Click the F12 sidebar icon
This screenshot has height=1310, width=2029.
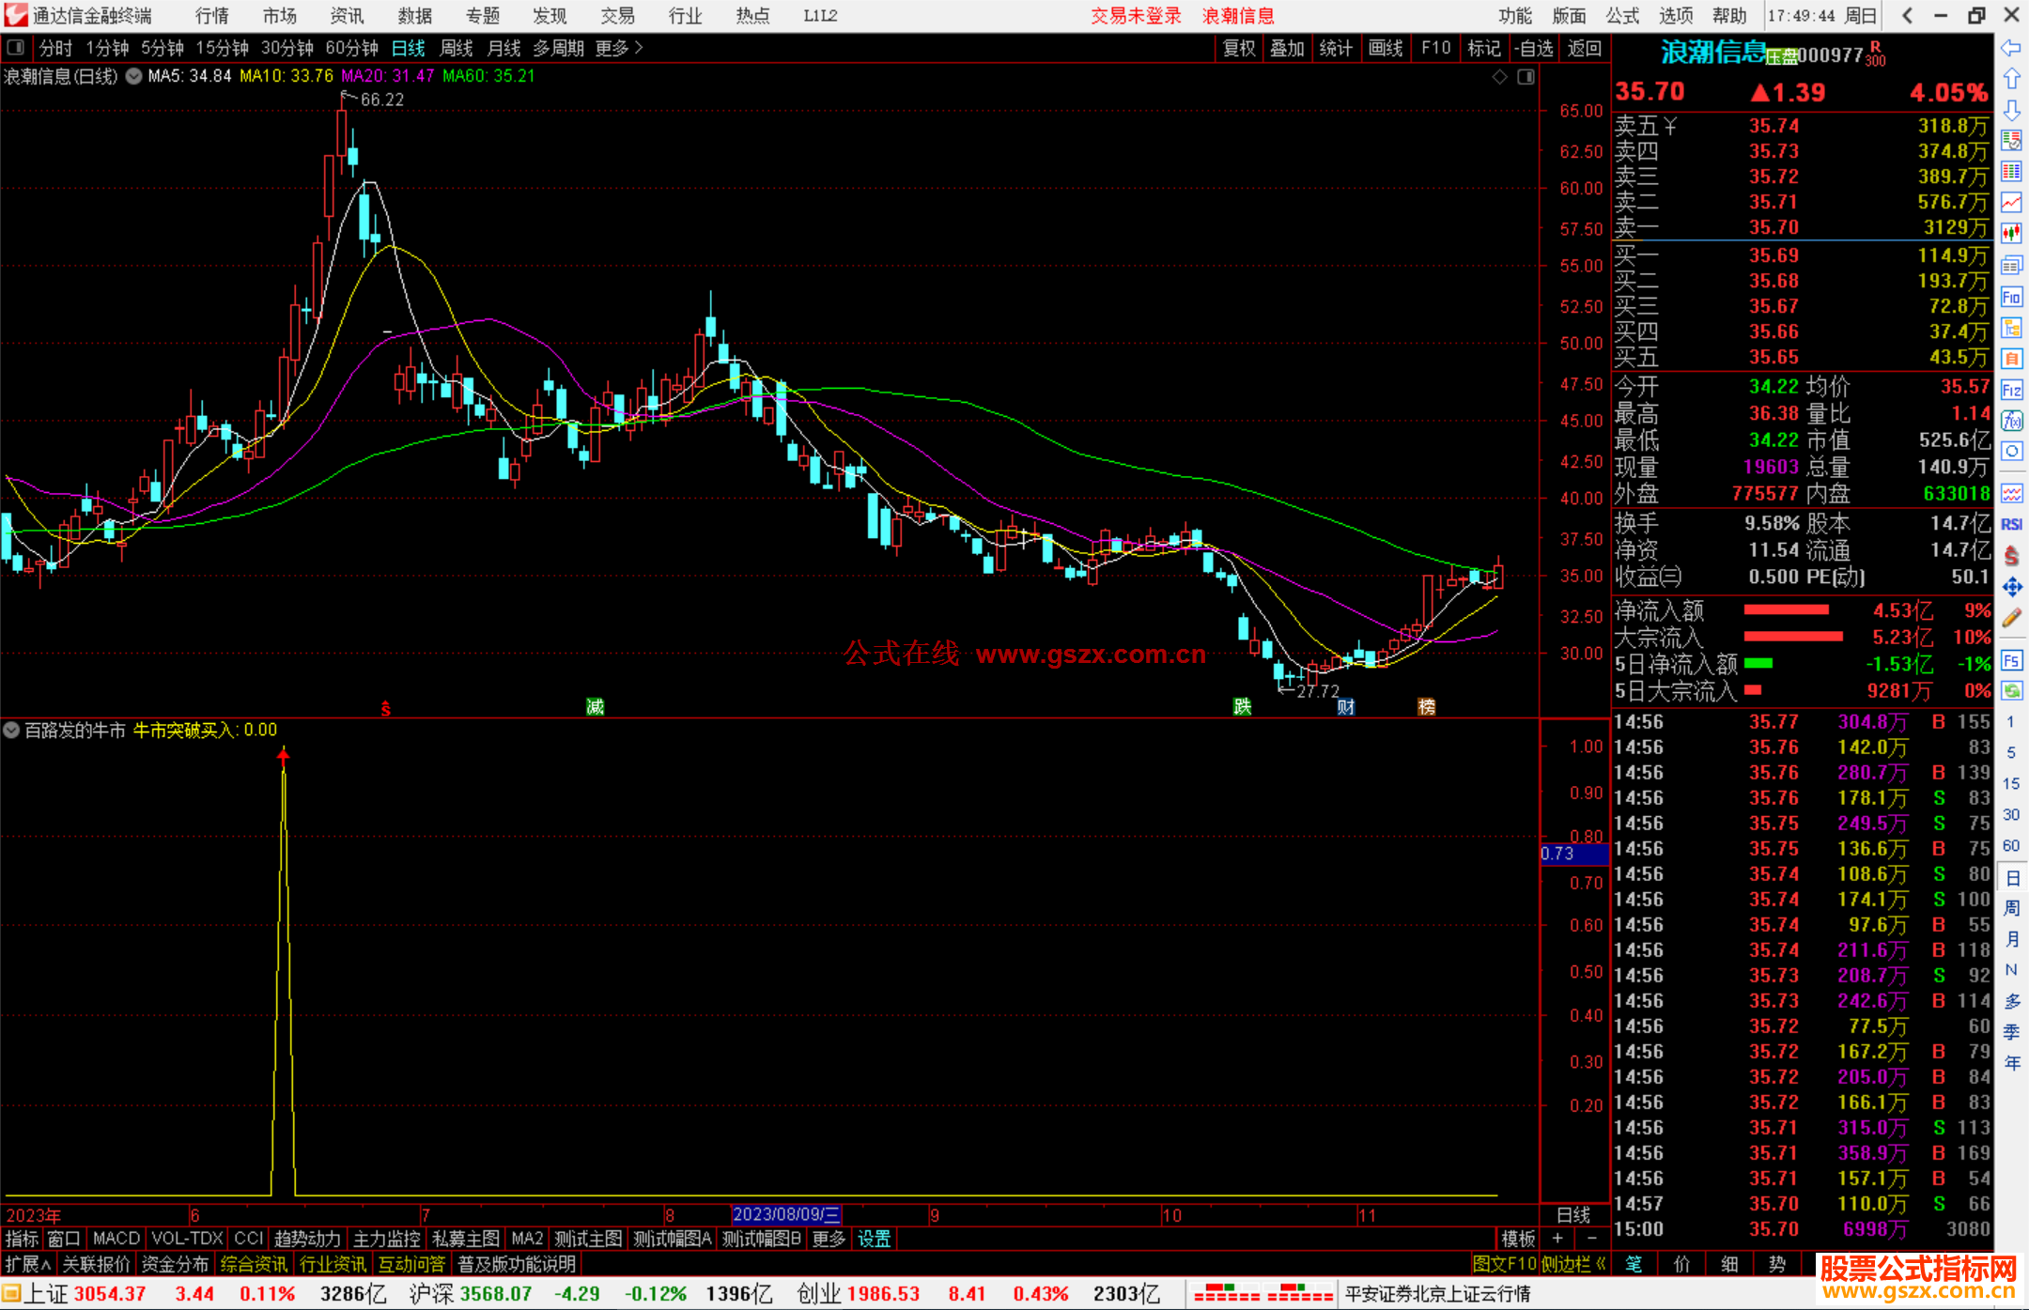click(x=2011, y=390)
